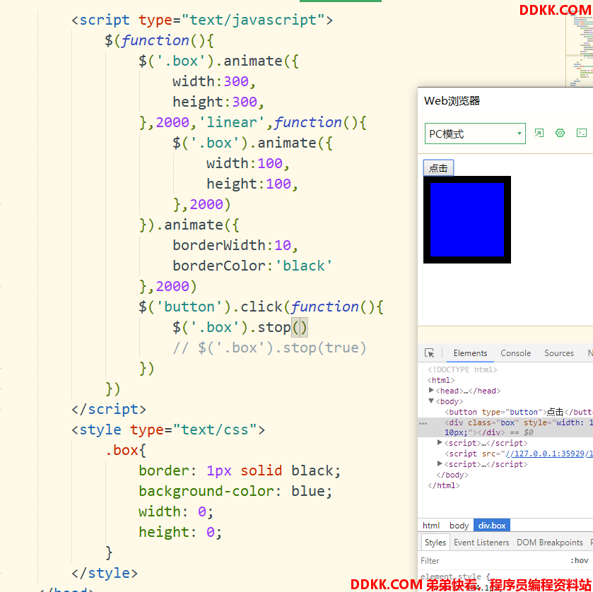This screenshot has height=592, width=593.
Task: Click the 点击 button in the preview
Action: 438,168
